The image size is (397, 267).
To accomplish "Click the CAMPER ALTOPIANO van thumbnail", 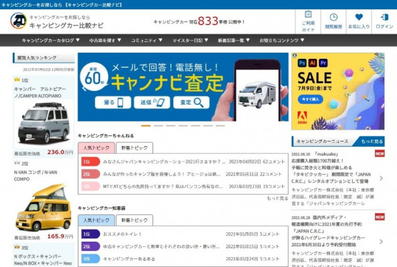I will coord(44,123).
